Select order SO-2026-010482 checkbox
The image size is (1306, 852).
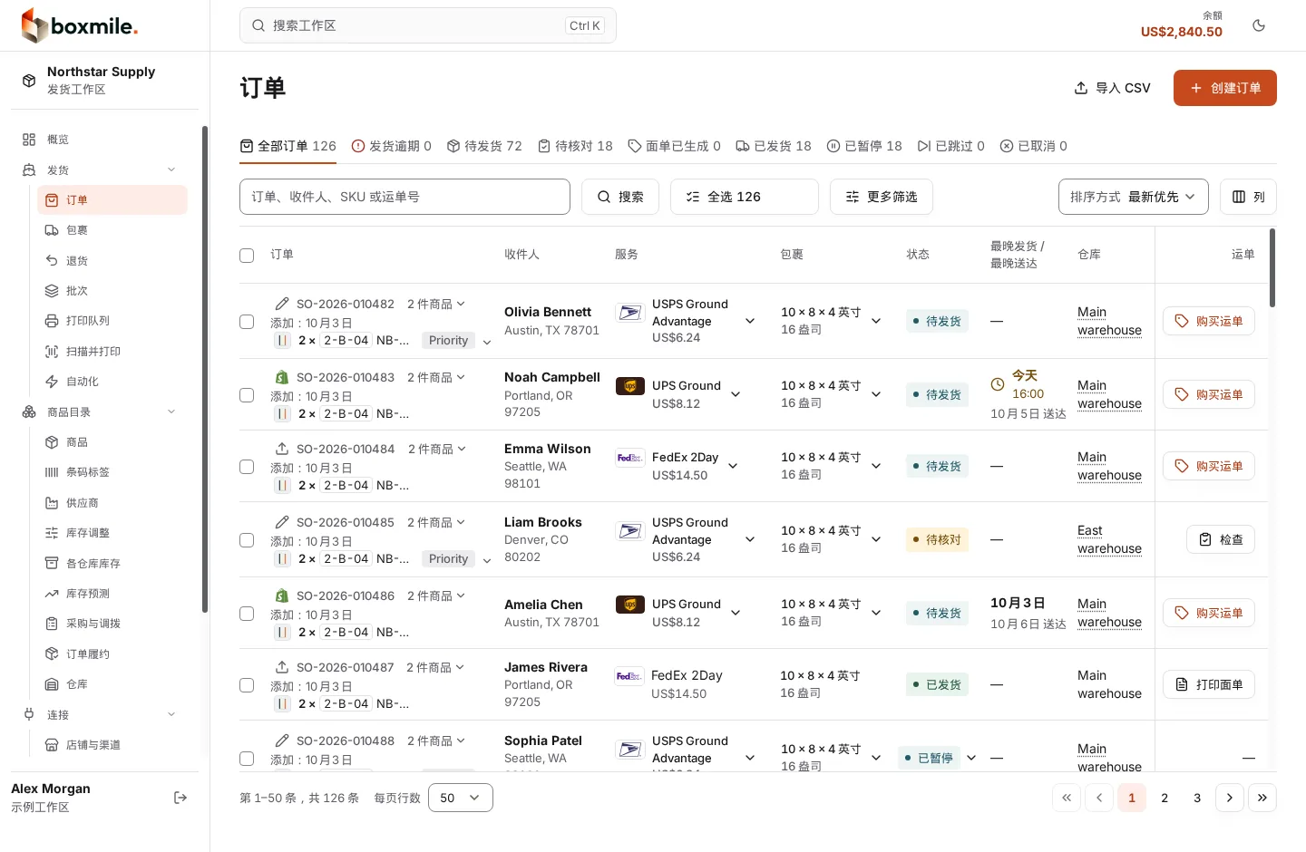tap(247, 322)
